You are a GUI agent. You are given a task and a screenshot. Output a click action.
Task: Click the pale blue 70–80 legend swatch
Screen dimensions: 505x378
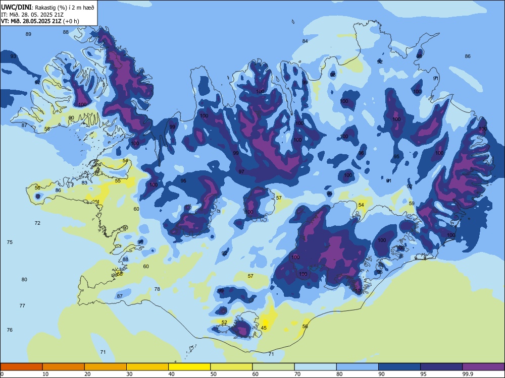[315, 367]
